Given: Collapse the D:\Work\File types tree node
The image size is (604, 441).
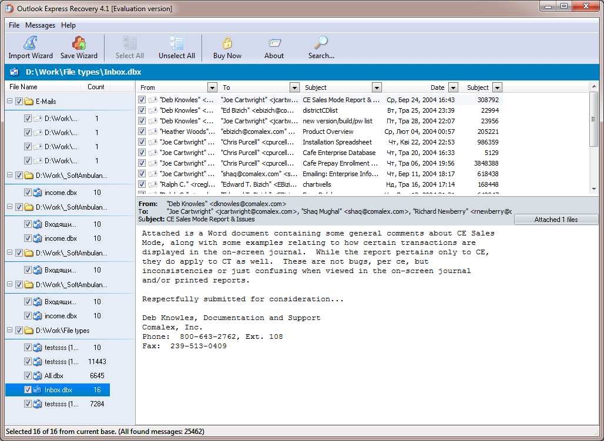Looking at the screenshot, I should pyautogui.click(x=10, y=330).
